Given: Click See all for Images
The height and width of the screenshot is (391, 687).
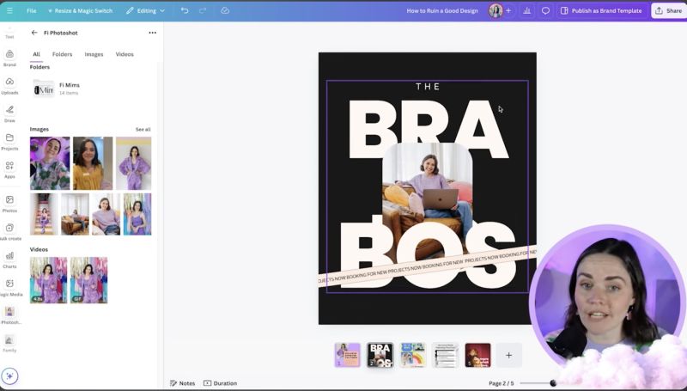Looking at the screenshot, I should pyautogui.click(x=143, y=129).
